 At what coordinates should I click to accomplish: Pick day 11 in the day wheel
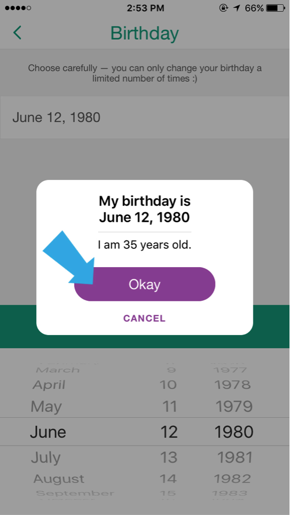coord(170,407)
